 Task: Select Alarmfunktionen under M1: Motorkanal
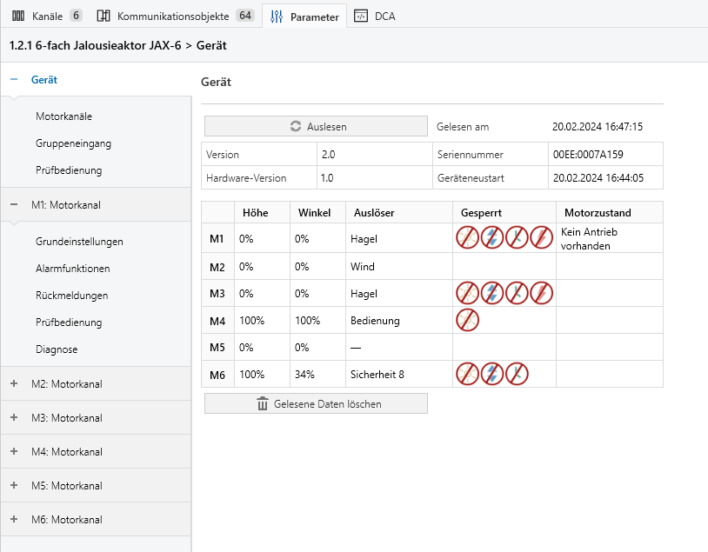click(x=73, y=269)
